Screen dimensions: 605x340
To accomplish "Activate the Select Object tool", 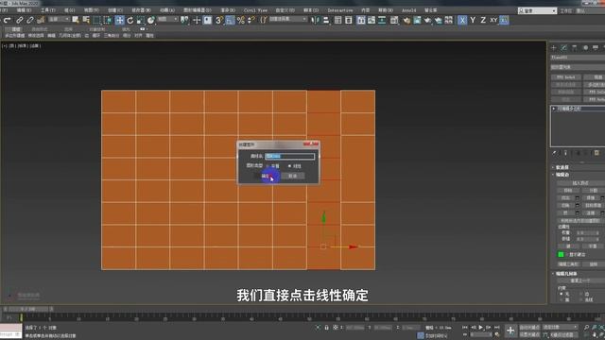I will pos(76,20).
